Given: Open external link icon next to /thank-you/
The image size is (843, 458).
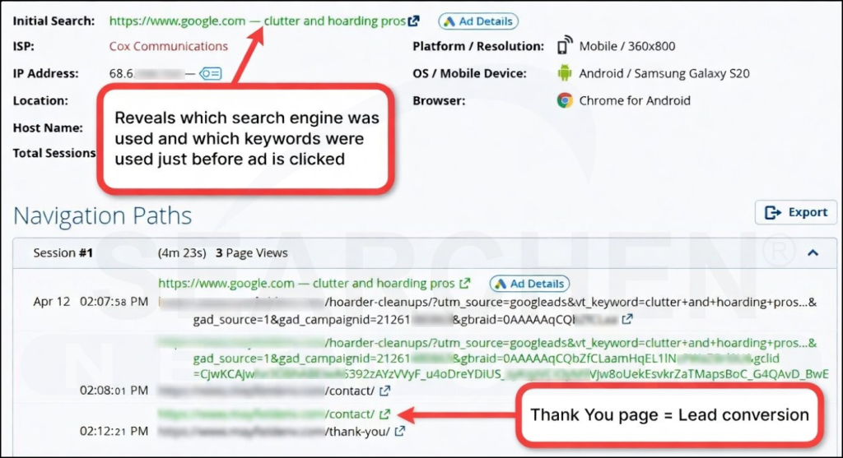Looking at the screenshot, I should click(399, 431).
